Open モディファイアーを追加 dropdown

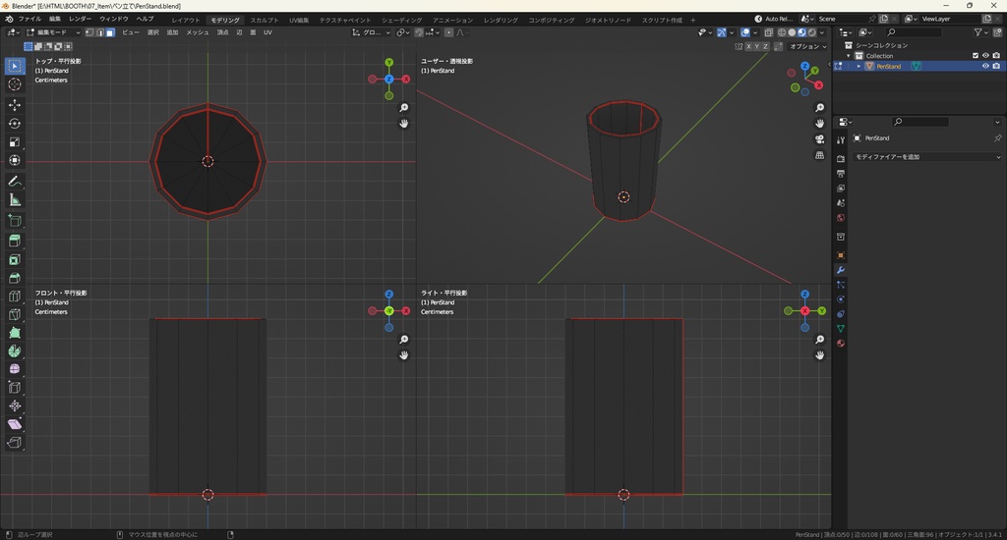click(x=926, y=157)
